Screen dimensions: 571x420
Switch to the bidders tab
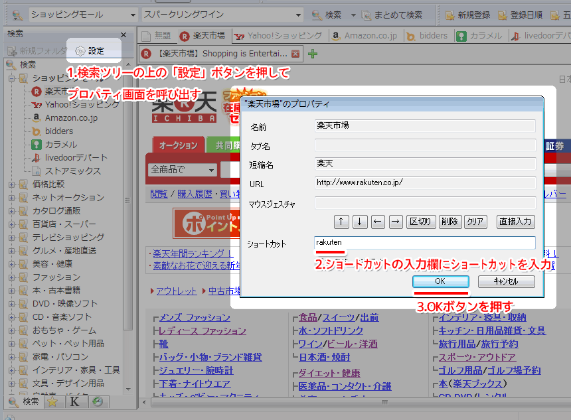[x=427, y=36]
